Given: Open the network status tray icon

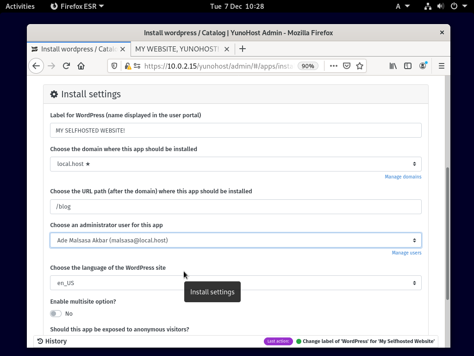Looking at the screenshot, I should pos(428,6).
